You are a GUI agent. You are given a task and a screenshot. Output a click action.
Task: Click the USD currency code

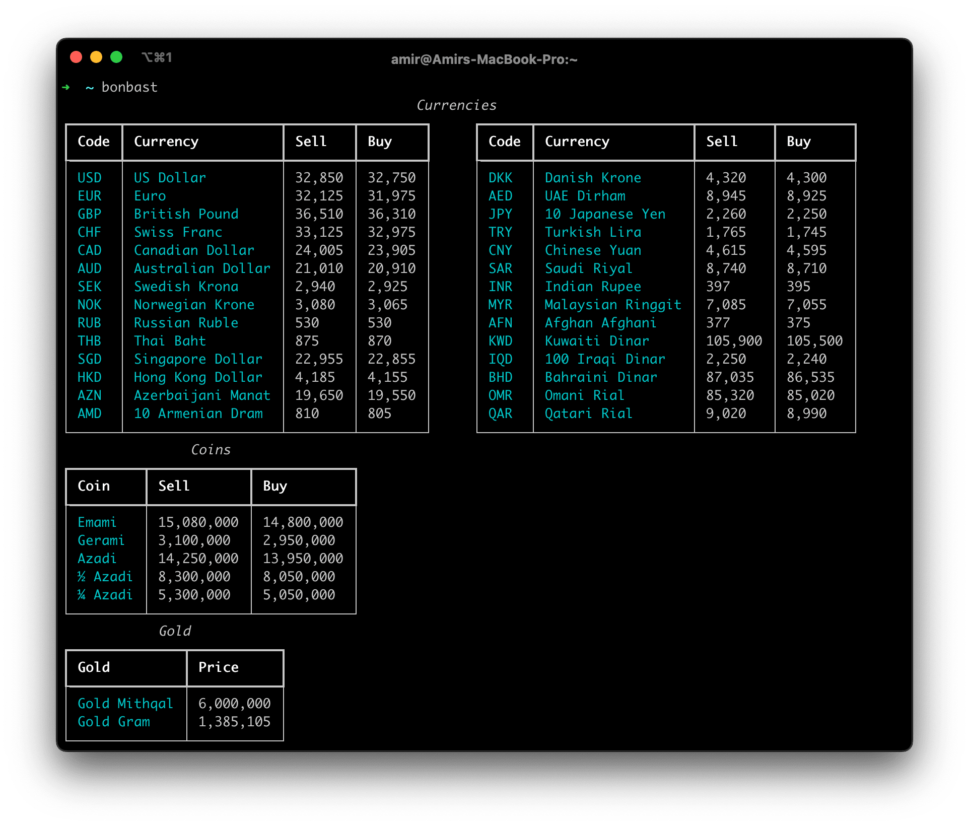click(90, 178)
